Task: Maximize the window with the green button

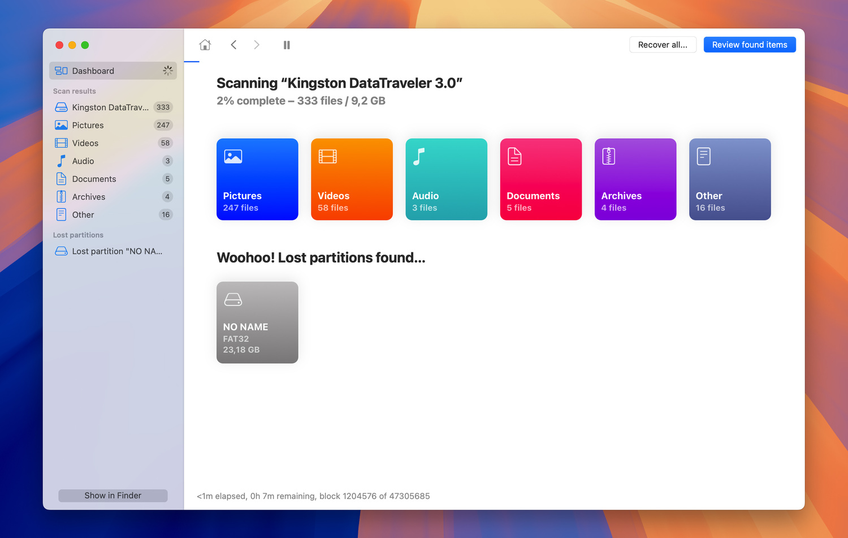Action: [x=85, y=45]
